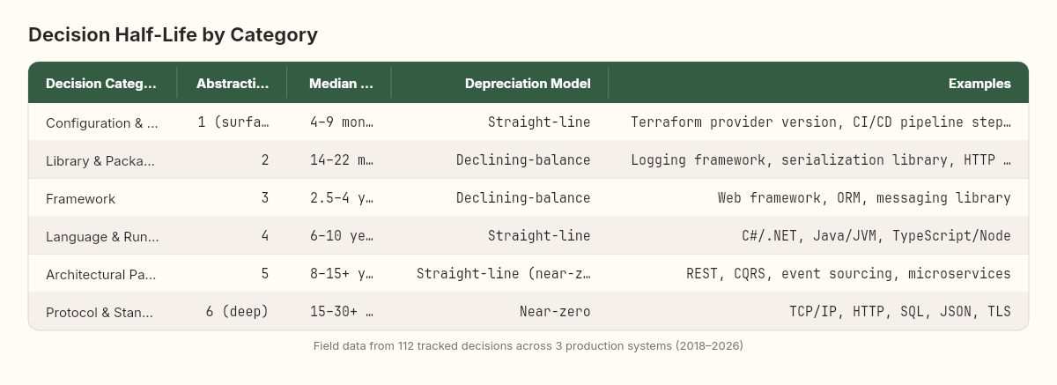This screenshot has width=1057, height=385.
Task: Click the field data footnote caption
Action: (528, 346)
